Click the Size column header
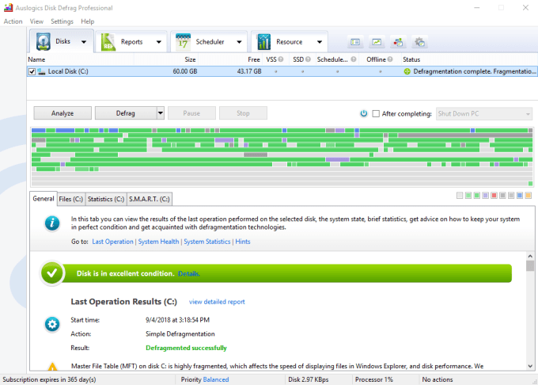Viewport: 538px width, 385px height. [x=190, y=59]
